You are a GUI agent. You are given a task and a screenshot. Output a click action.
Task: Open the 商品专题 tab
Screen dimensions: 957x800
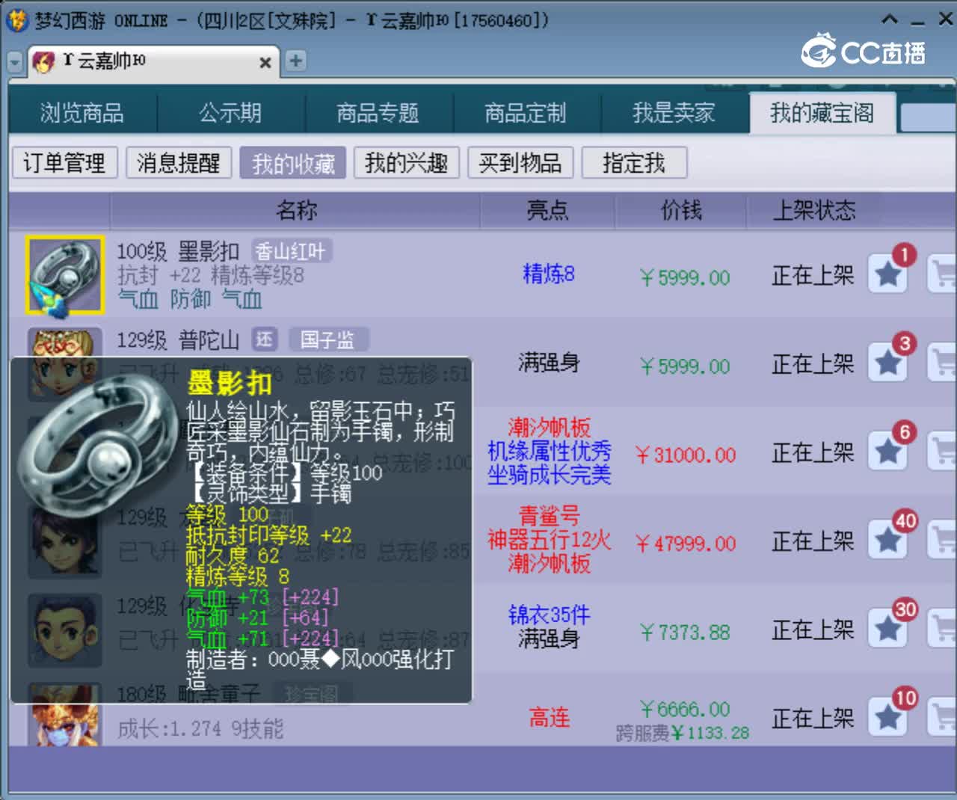pyautogui.click(x=378, y=113)
